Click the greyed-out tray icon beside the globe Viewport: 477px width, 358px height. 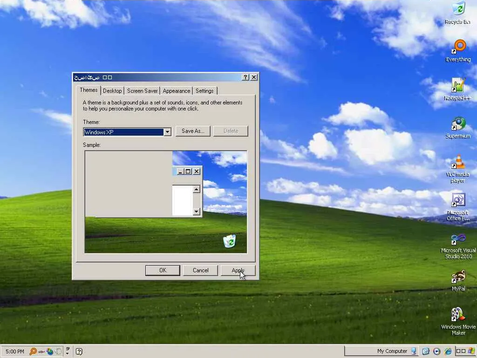click(58, 351)
